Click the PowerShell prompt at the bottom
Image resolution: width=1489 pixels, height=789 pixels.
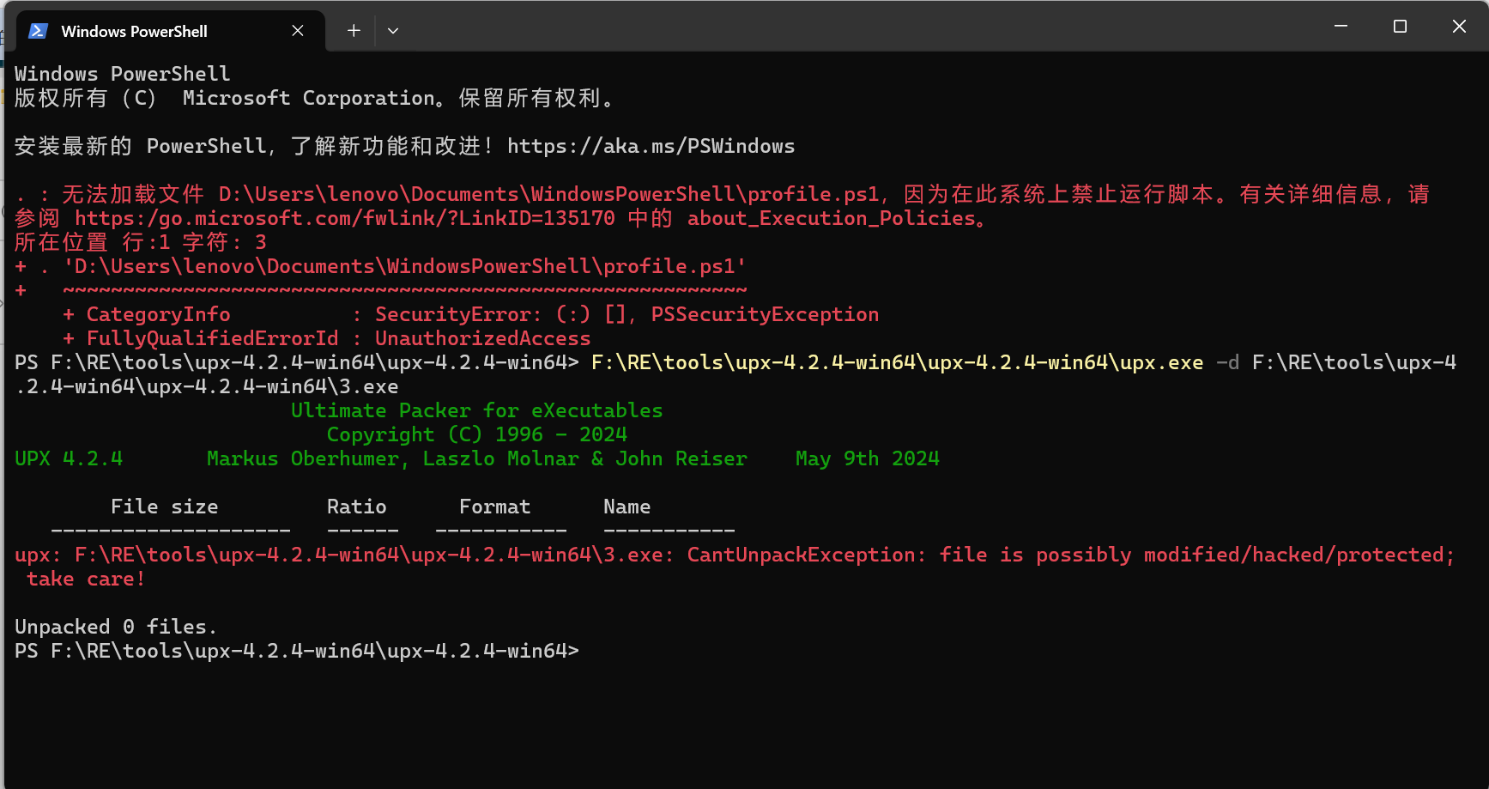(x=296, y=651)
